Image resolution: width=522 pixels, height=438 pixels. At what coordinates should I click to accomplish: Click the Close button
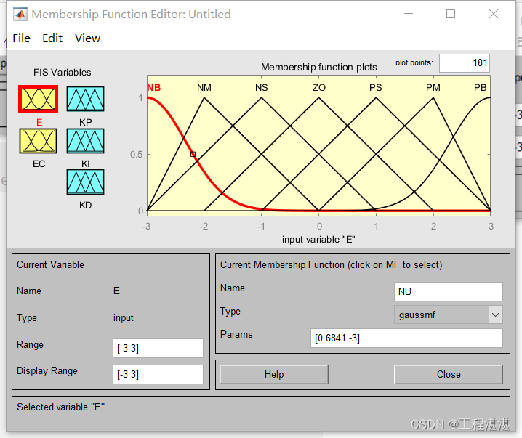449,375
